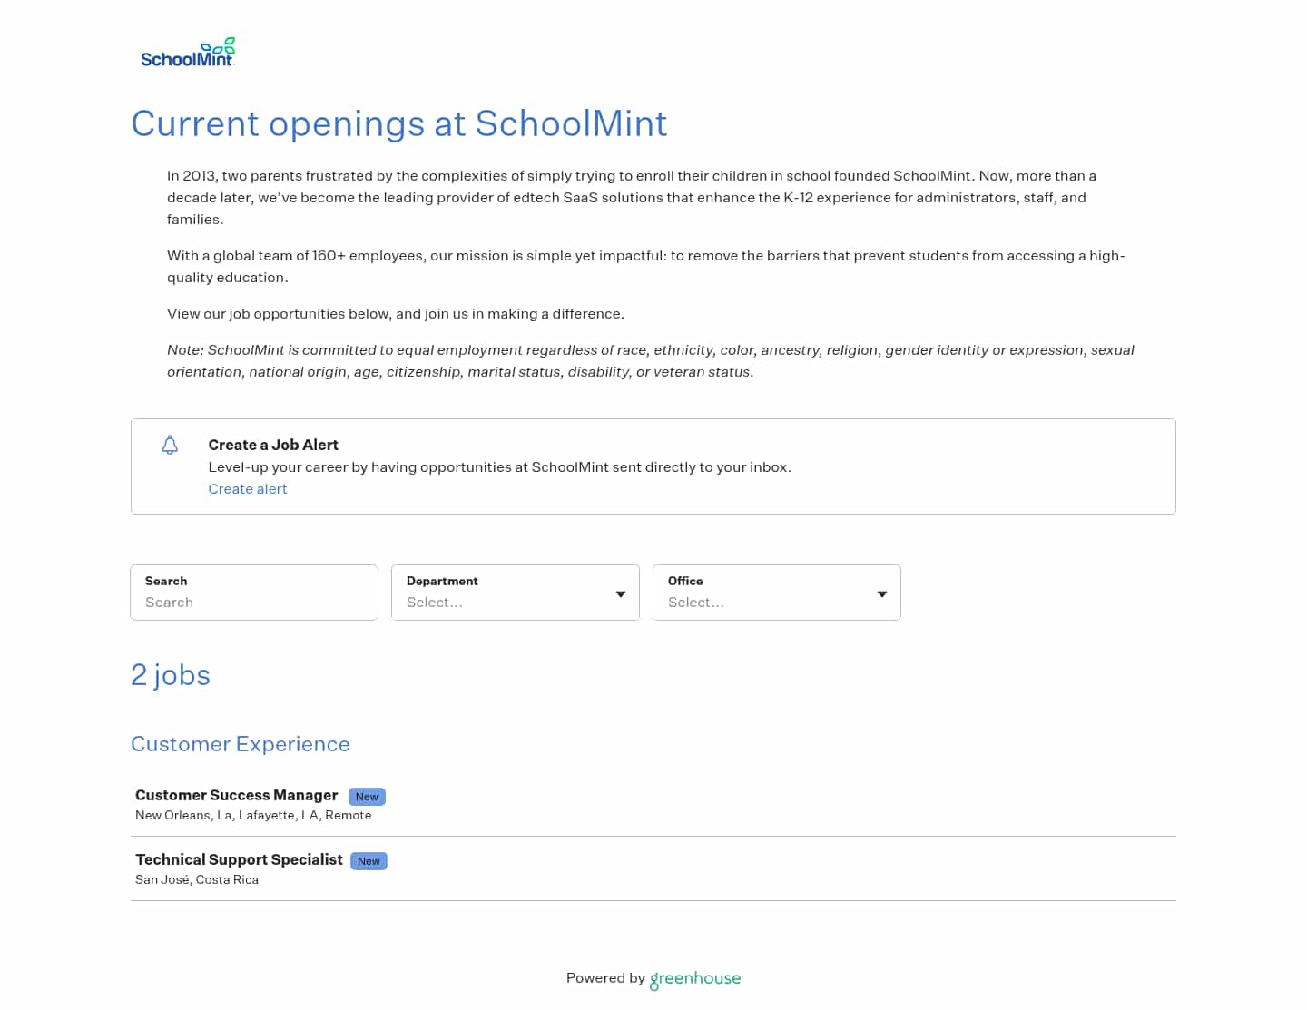Expand the Office dropdown arrow
This screenshot has height=1010, width=1307.
[x=882, y=594]
